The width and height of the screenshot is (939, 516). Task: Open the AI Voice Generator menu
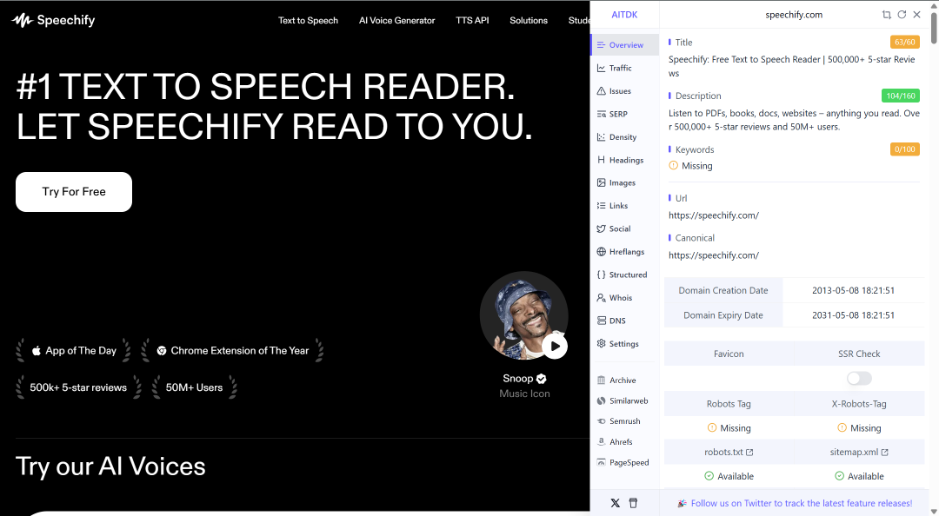pos(397,20)
